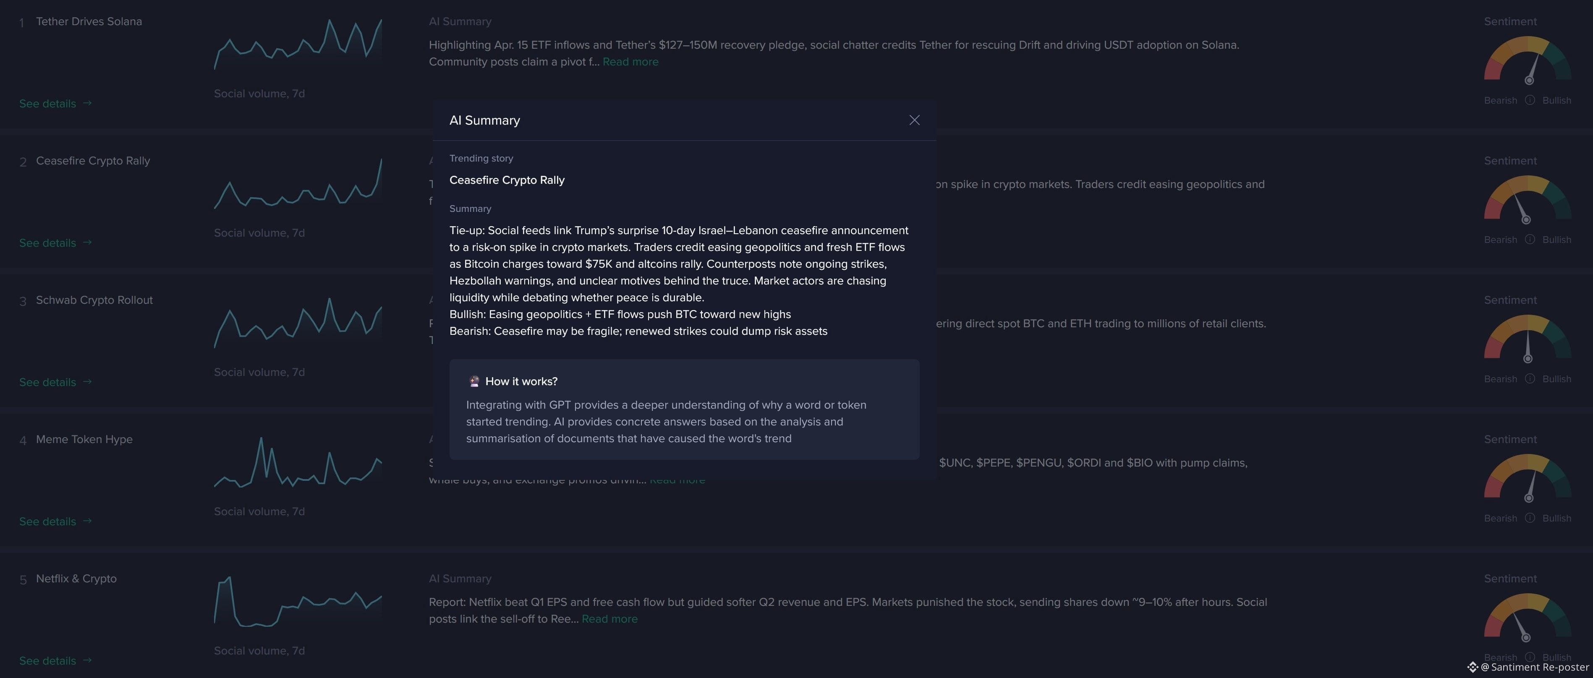Image resolution: width=1593 pixels, height=678 pixels.
Task: Select the Netflix & Crypto trend title
Action: (76, 579)
